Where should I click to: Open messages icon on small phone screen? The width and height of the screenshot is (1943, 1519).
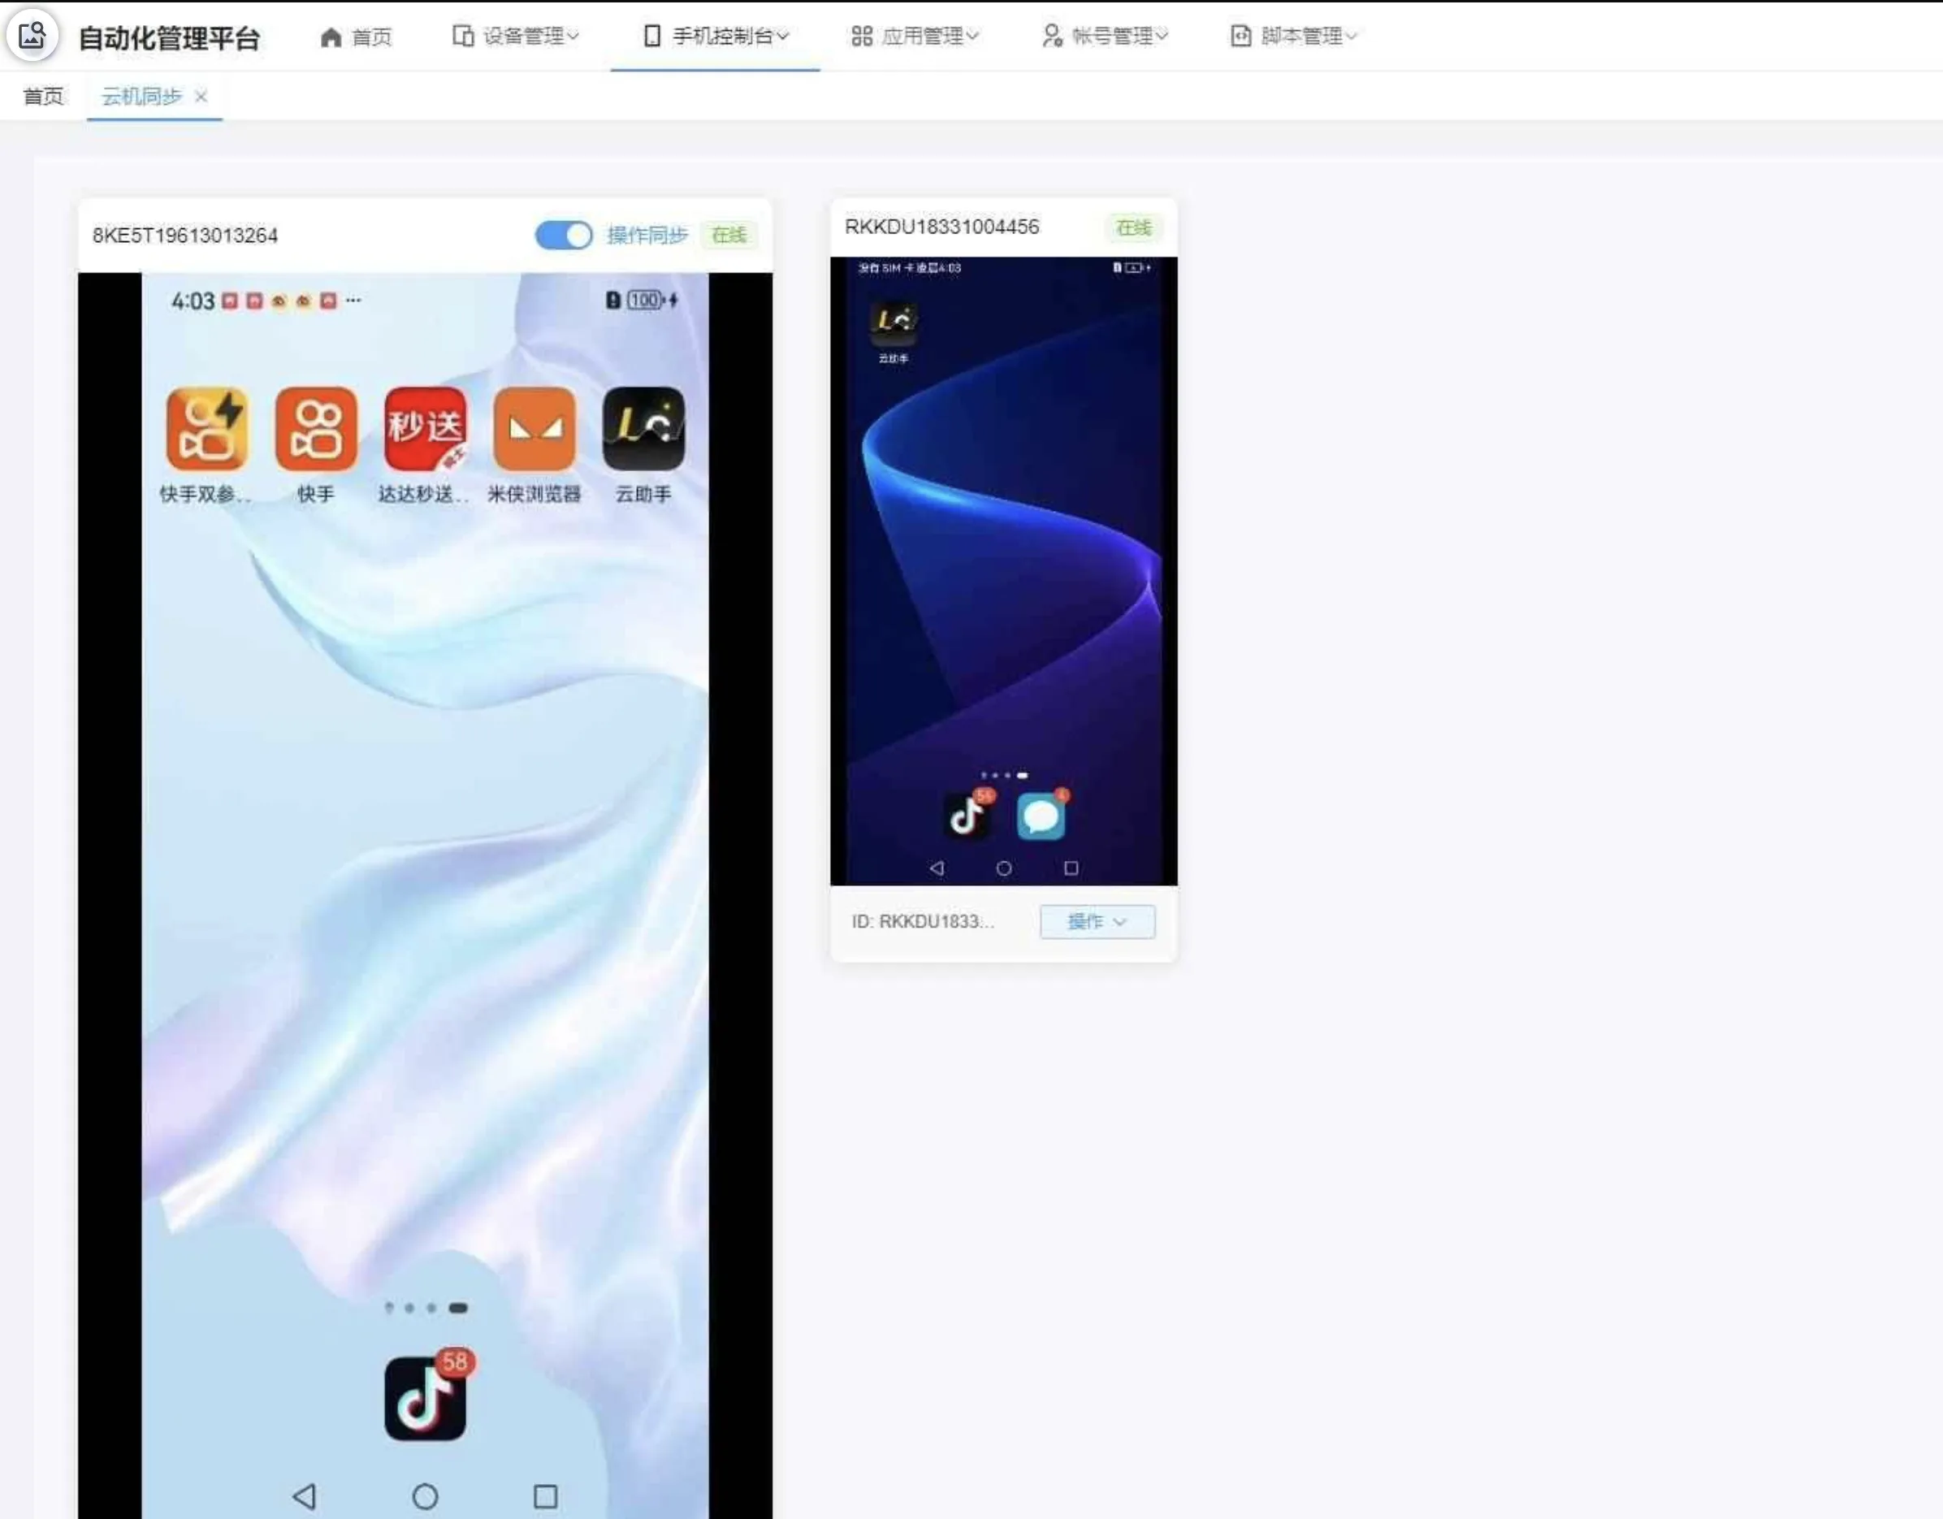click(x=1041, y=817)
